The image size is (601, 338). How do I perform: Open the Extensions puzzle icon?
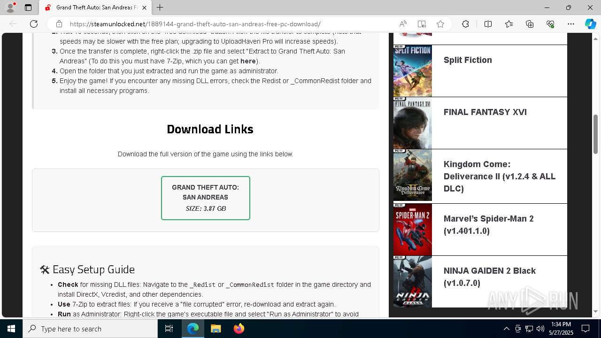465,24
